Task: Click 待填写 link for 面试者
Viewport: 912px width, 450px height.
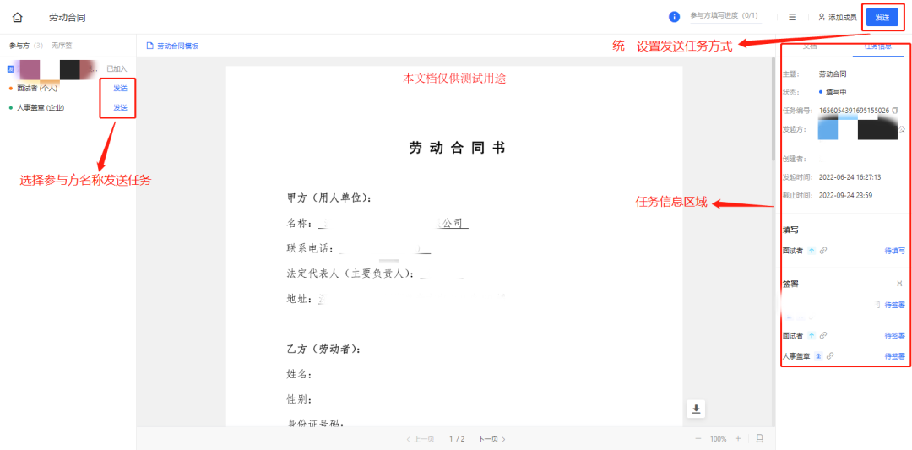Action: (894, 251)
